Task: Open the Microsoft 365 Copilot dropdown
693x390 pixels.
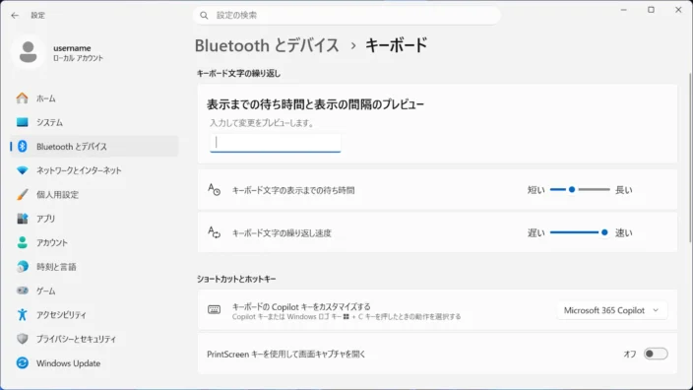Action: click(x=611, y=310)
